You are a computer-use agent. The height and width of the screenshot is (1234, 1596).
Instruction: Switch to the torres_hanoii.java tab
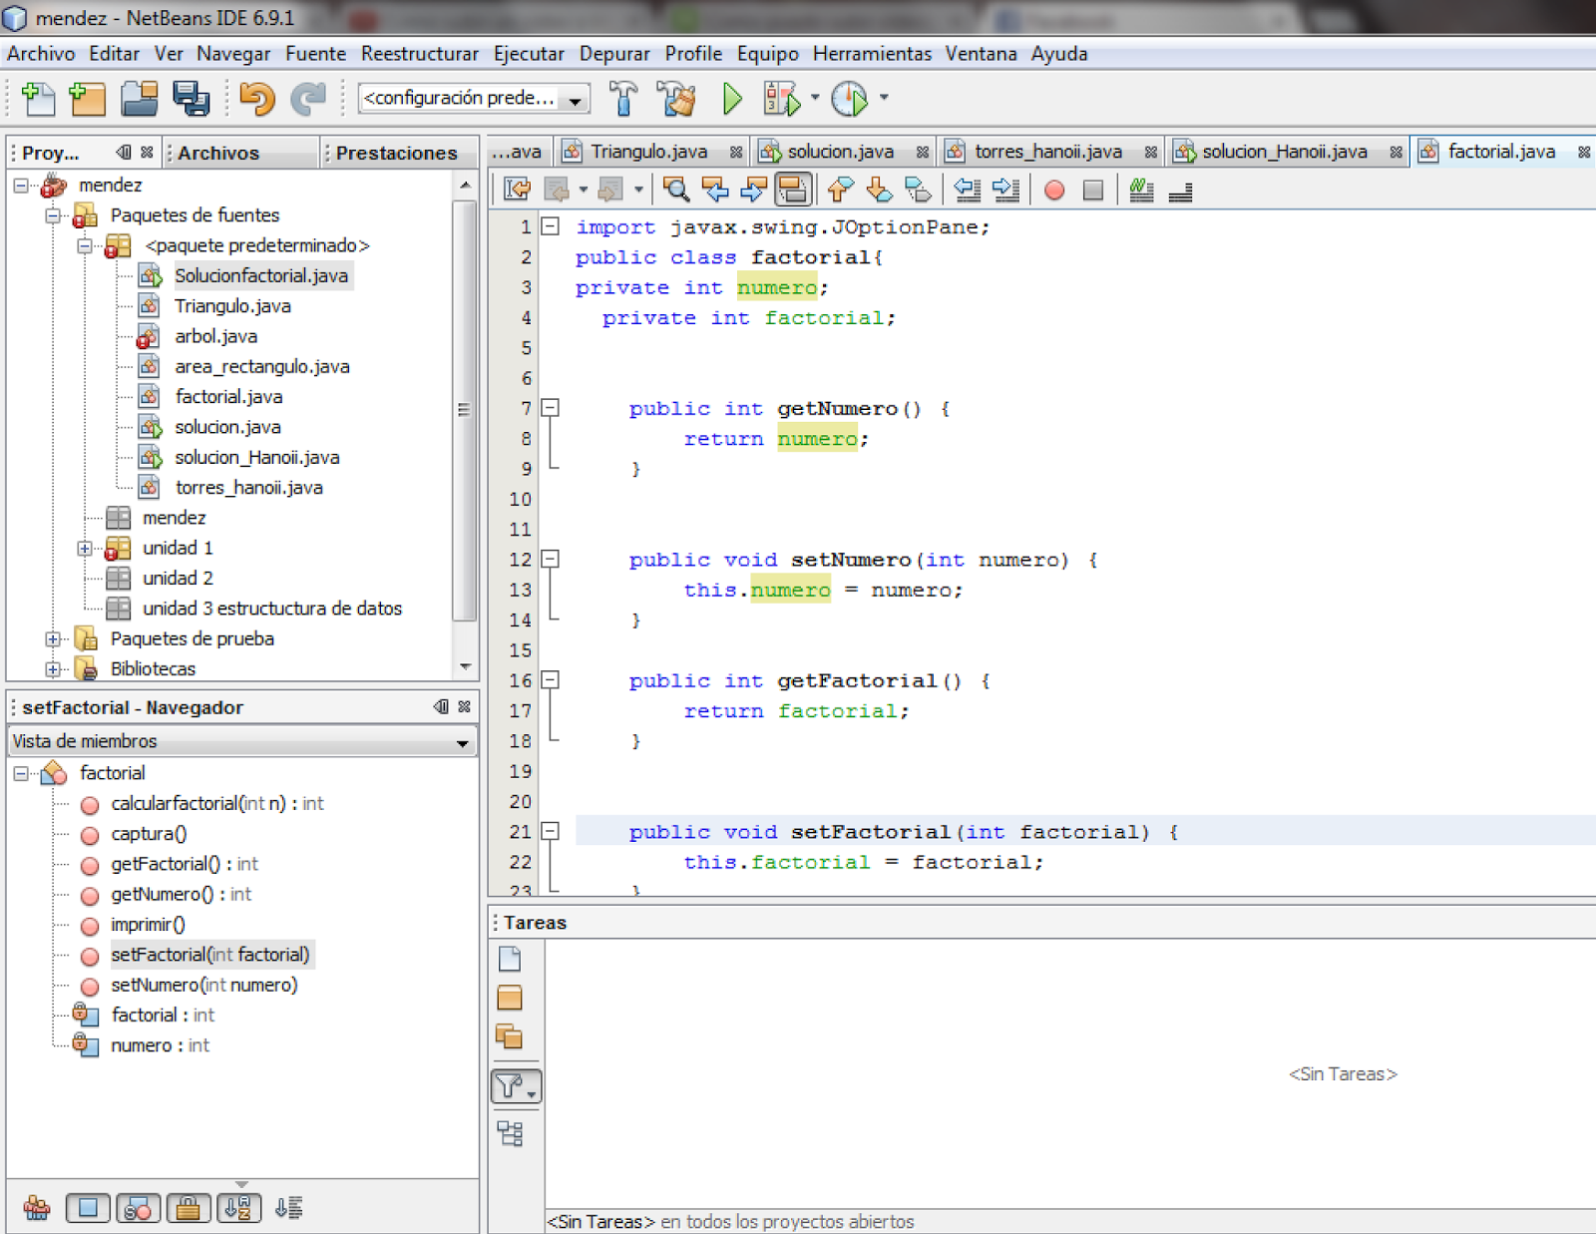1047,152
